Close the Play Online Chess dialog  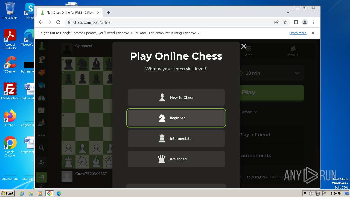click(244, 46)
